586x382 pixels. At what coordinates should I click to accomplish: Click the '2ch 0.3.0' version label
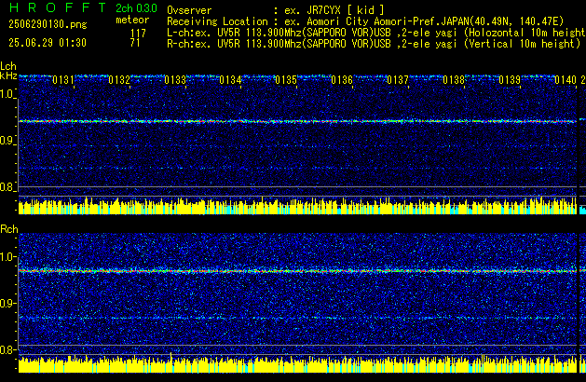pyautogui.click(x=136, y=8)
